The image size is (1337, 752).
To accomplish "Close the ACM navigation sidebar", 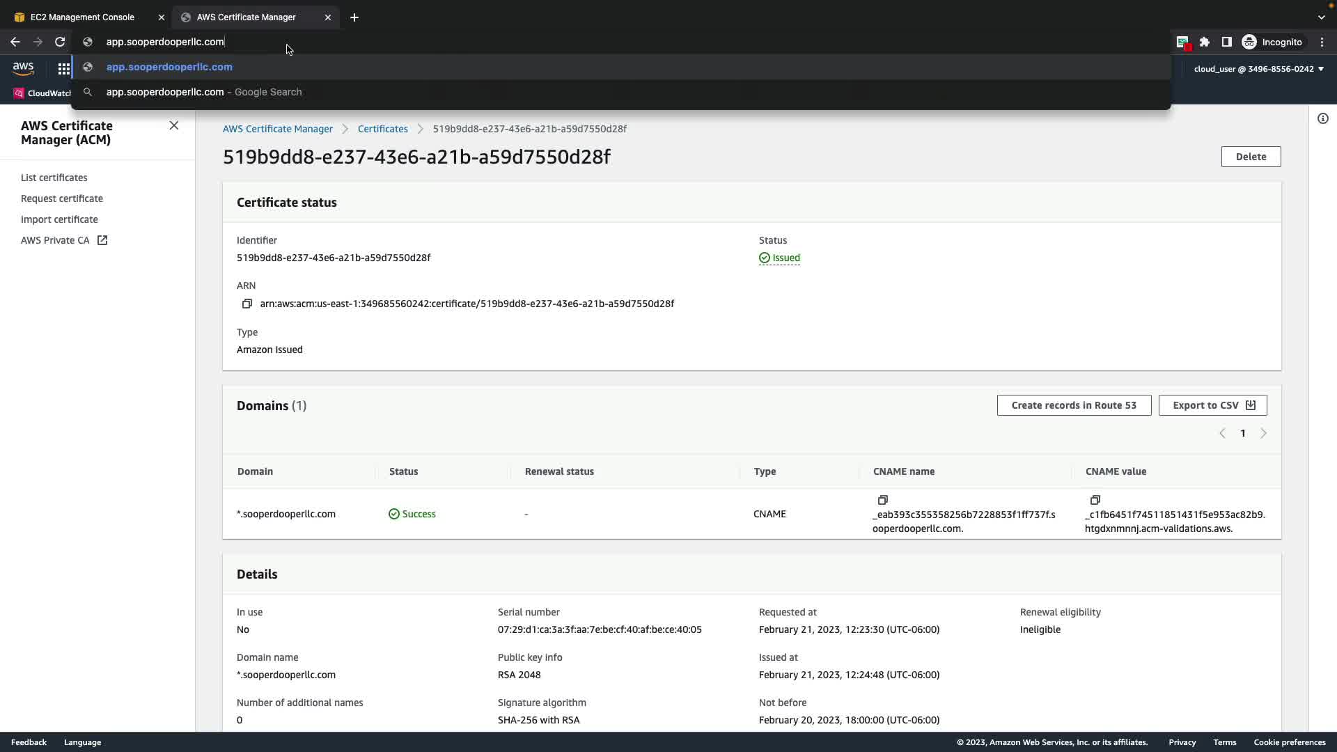I will 174,125.
